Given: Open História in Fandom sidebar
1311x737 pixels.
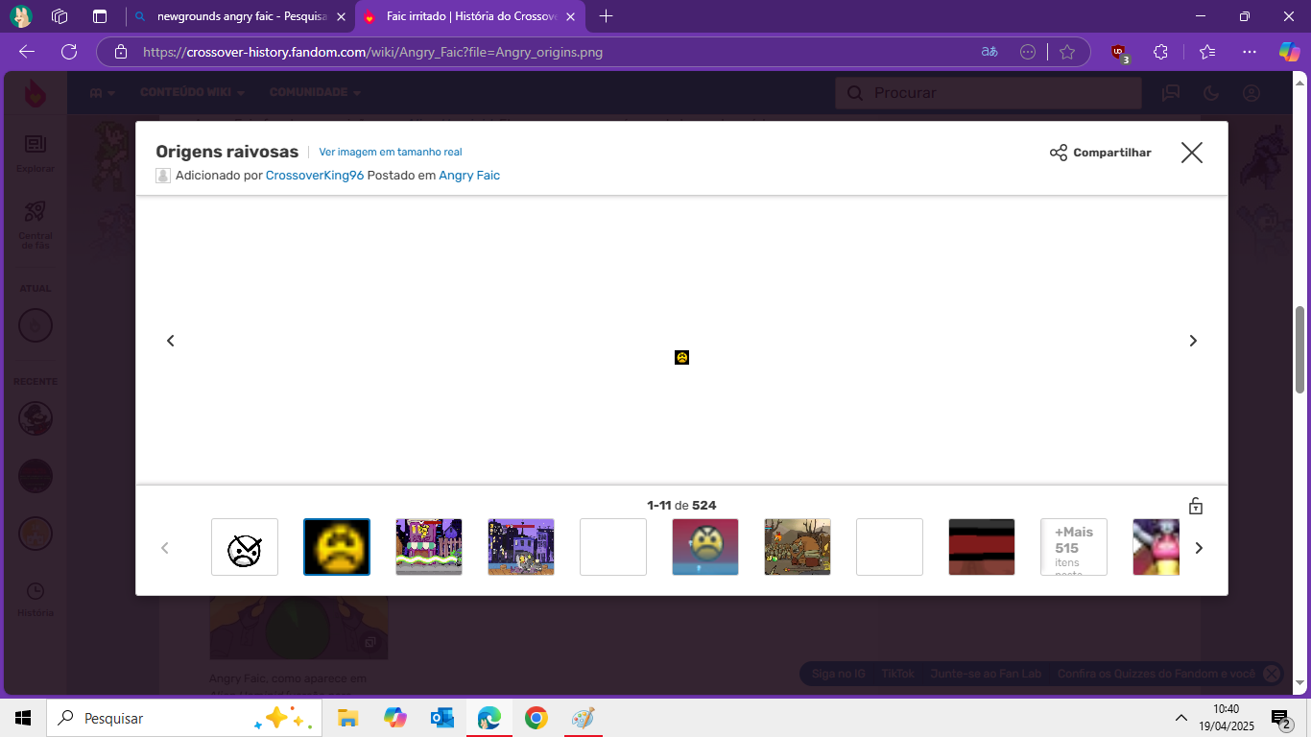Looking at the screenshot, I should pos(35,599).
